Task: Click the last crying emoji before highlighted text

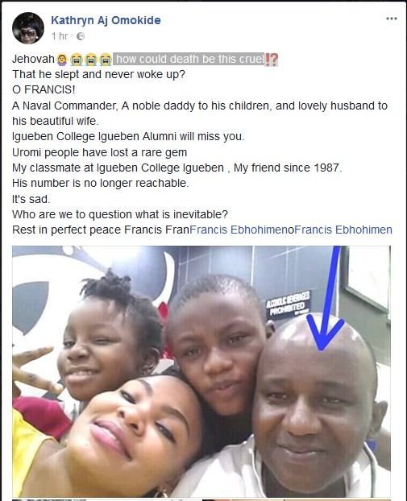Action: point(106,60)
